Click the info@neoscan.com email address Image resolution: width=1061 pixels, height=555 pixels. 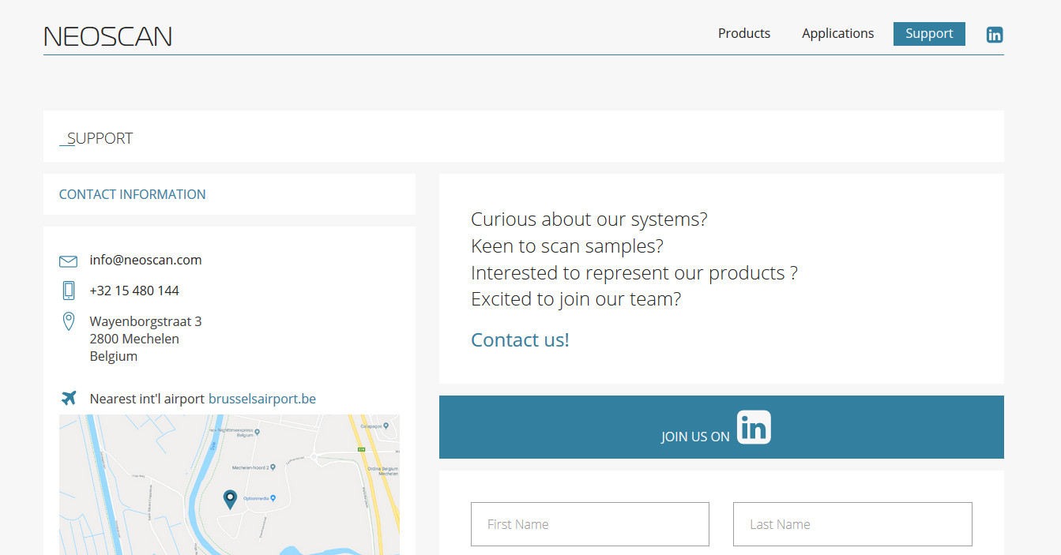[145, 260]
